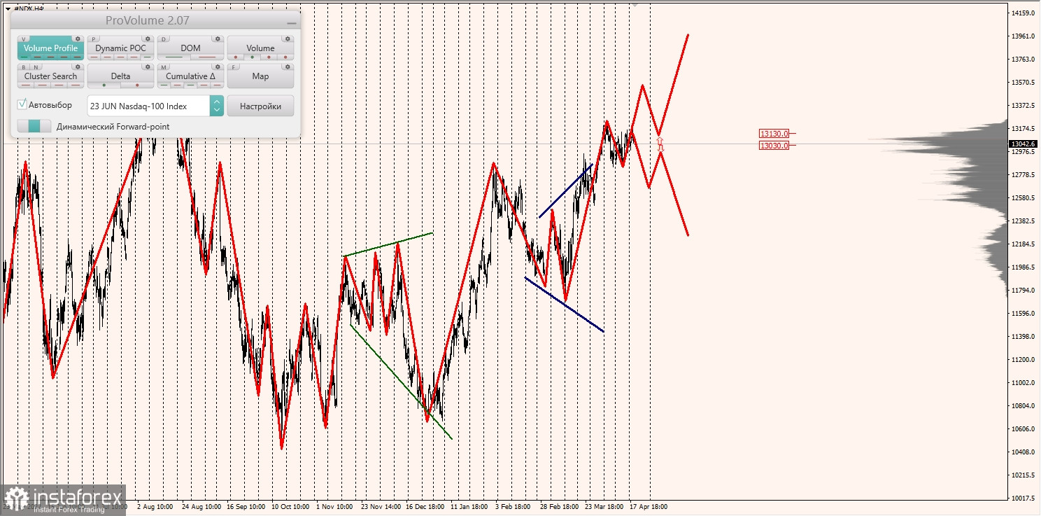The height and width of the screenshot is (516, 1041).
Task: Select the 13030.0 red price level label
Action: (774, 146)
